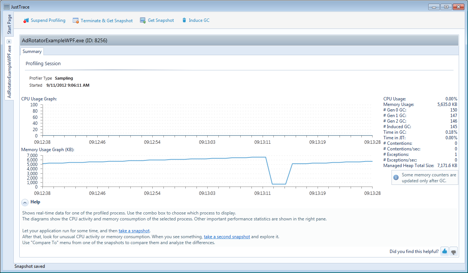Viewport: 468px width, 273px height.
Task: Open the Start Page tab
Action: coord(9,24)
